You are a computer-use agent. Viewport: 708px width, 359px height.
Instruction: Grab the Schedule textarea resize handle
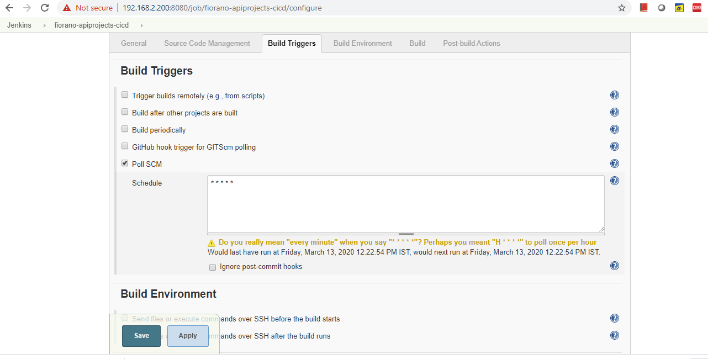(x=406, y=234)
